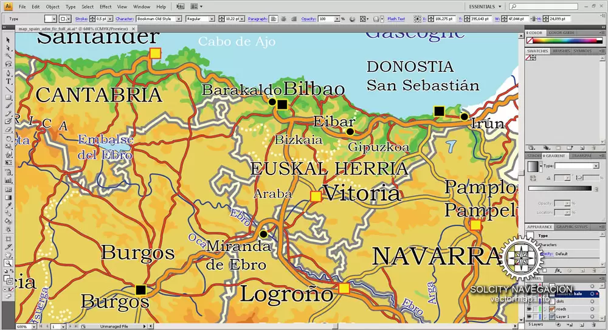Screen dimensions: 608x330
Task: Click the gradient fill preview swatch
Action: pos(533,167)
